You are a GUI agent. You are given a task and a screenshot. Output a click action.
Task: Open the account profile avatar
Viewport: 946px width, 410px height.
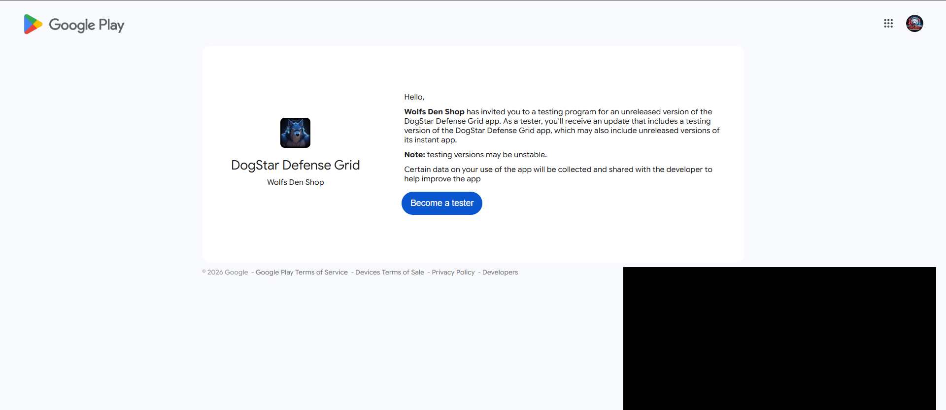(914, 24)
